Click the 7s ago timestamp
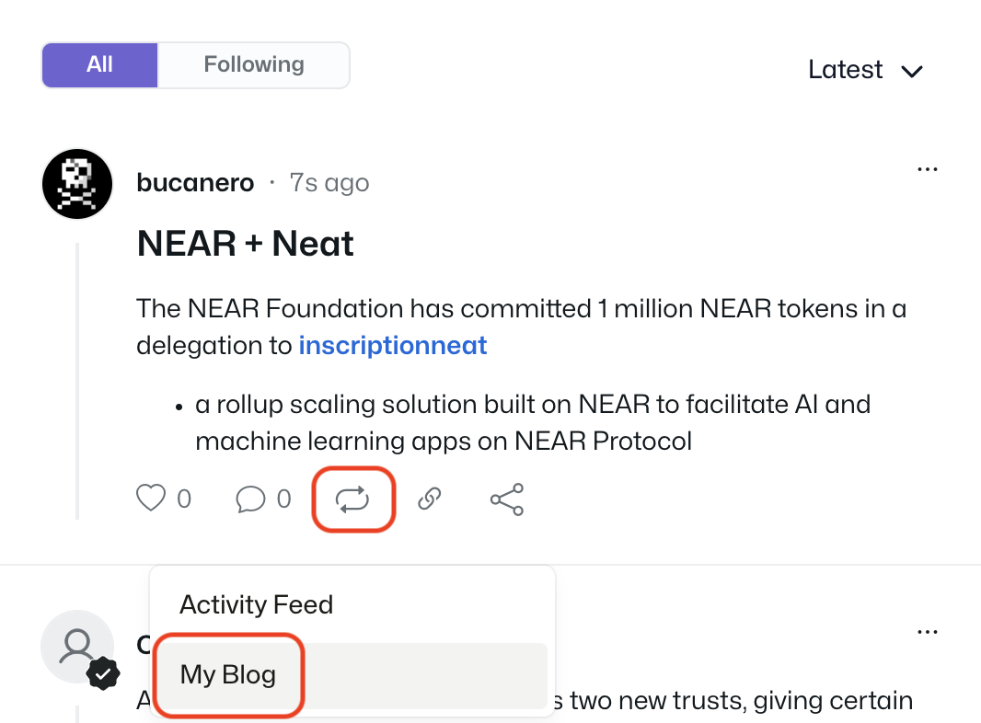The height and width of the screenshot is (723, 981). pyautogui.click(x=329, y=183)
